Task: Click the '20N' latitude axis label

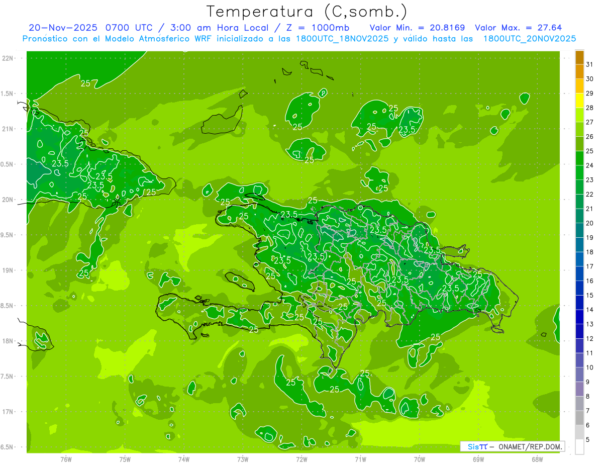Action: coord(8,200)
